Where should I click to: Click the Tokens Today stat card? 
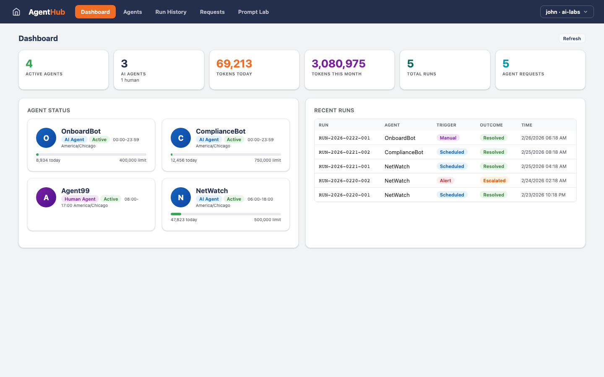point(254,70)
